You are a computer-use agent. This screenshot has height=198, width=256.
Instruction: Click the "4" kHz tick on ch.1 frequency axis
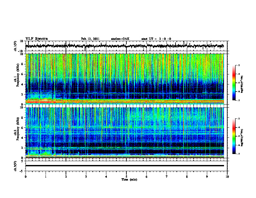[22, 84]
